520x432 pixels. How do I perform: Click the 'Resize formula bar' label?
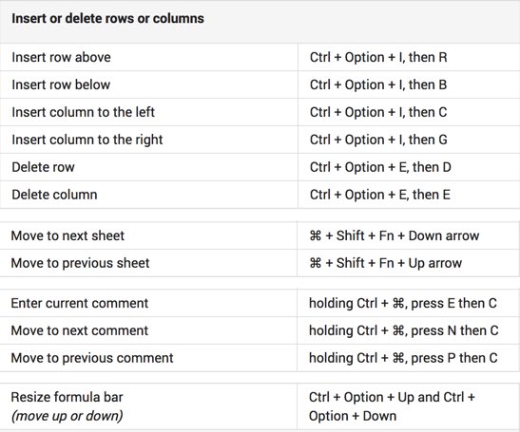[67, 397]
